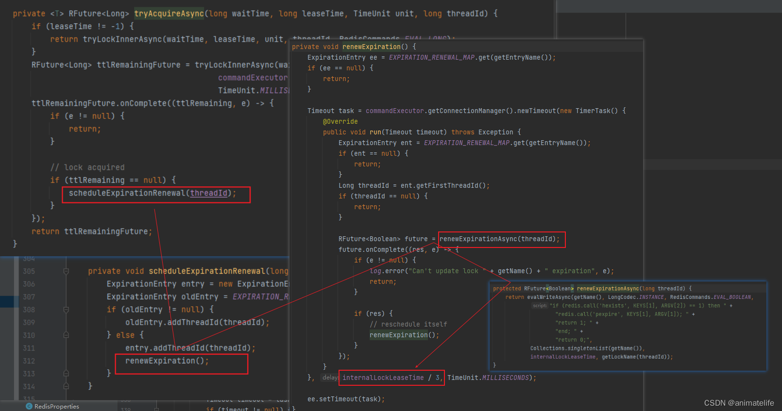Toggle the fold marker on line 313
782x411 pixels.
pyautogui.click(x=66, y=374)
